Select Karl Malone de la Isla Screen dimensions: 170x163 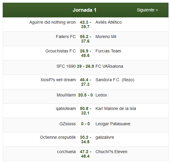point(116,108)
